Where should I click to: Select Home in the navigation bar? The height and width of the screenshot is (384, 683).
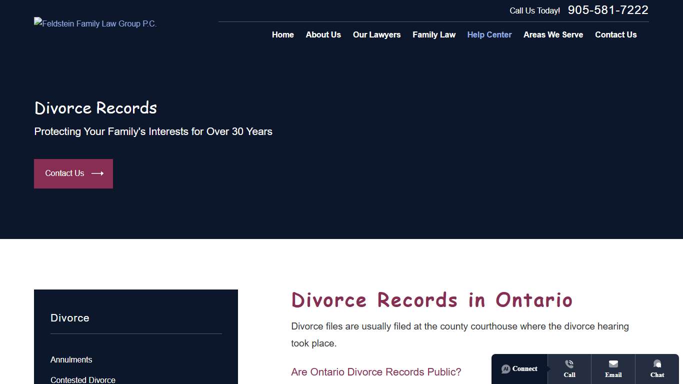click(x=282, y=34)
